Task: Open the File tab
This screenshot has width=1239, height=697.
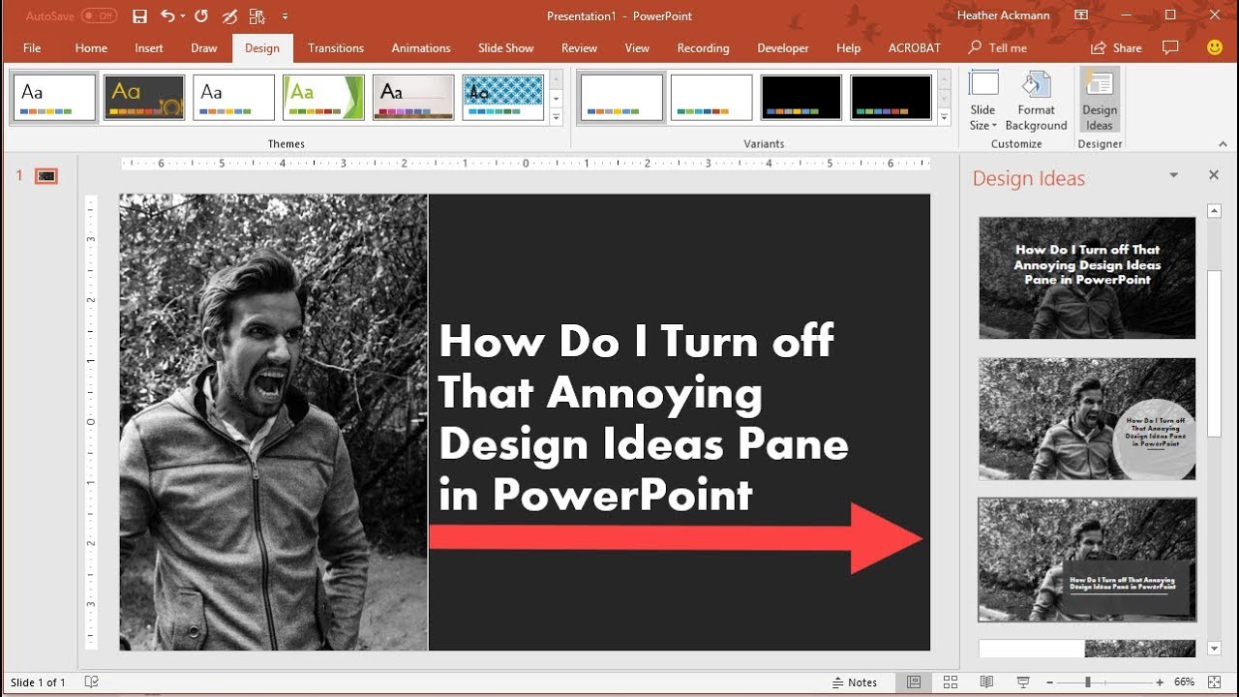Action: (x=32, y=47)
